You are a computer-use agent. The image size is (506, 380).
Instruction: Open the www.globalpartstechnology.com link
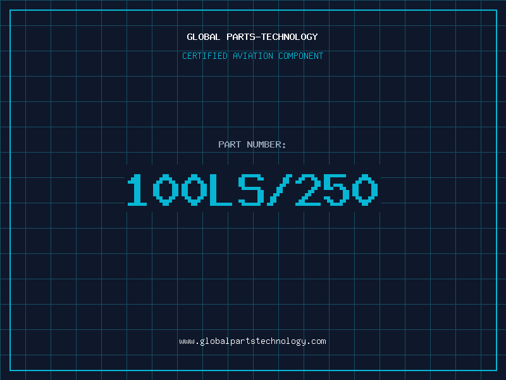[x=252, y=341]
